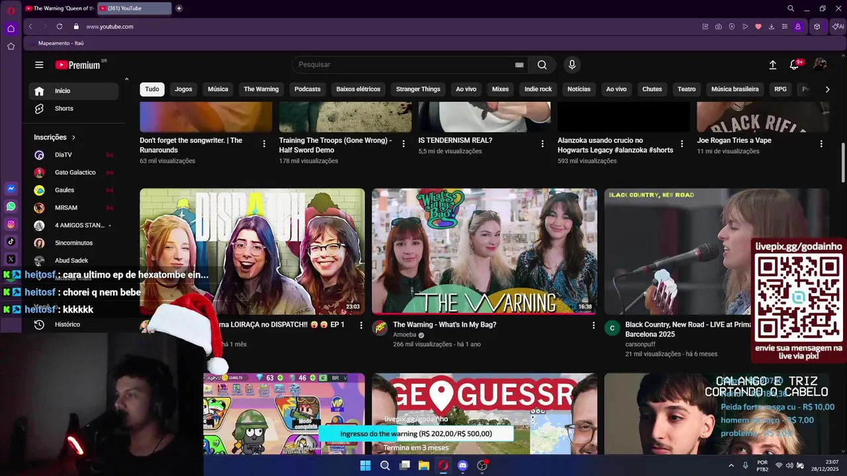
Task: Play the GeoGuessr video thumbnail
Action: point(484,413)
